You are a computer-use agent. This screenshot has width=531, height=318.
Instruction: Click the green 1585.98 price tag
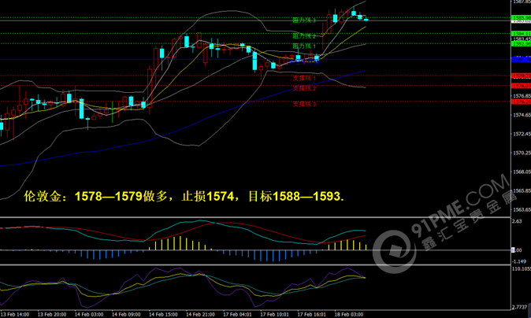point(520,17)
